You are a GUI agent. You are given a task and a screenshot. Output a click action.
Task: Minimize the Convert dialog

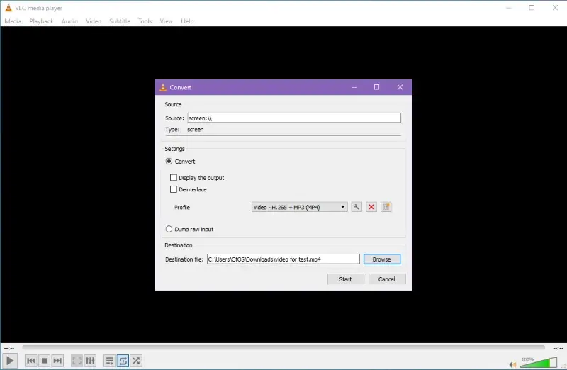click(x=354, y=87)
